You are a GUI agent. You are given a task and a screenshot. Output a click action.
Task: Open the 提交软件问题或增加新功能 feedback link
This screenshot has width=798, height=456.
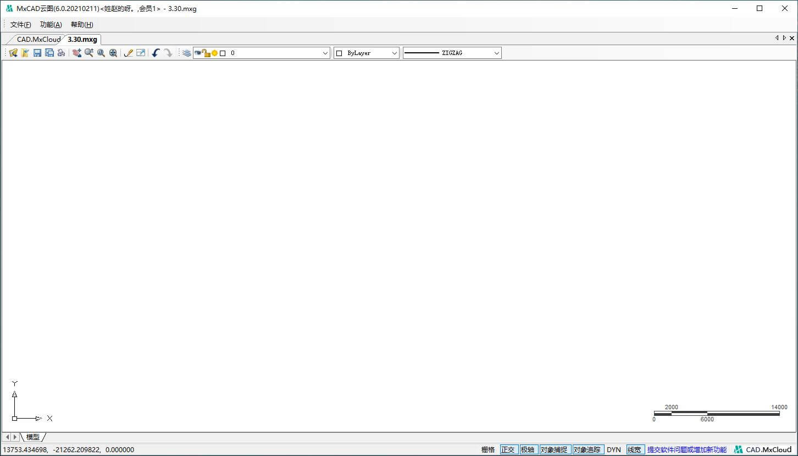coord(687,449)
